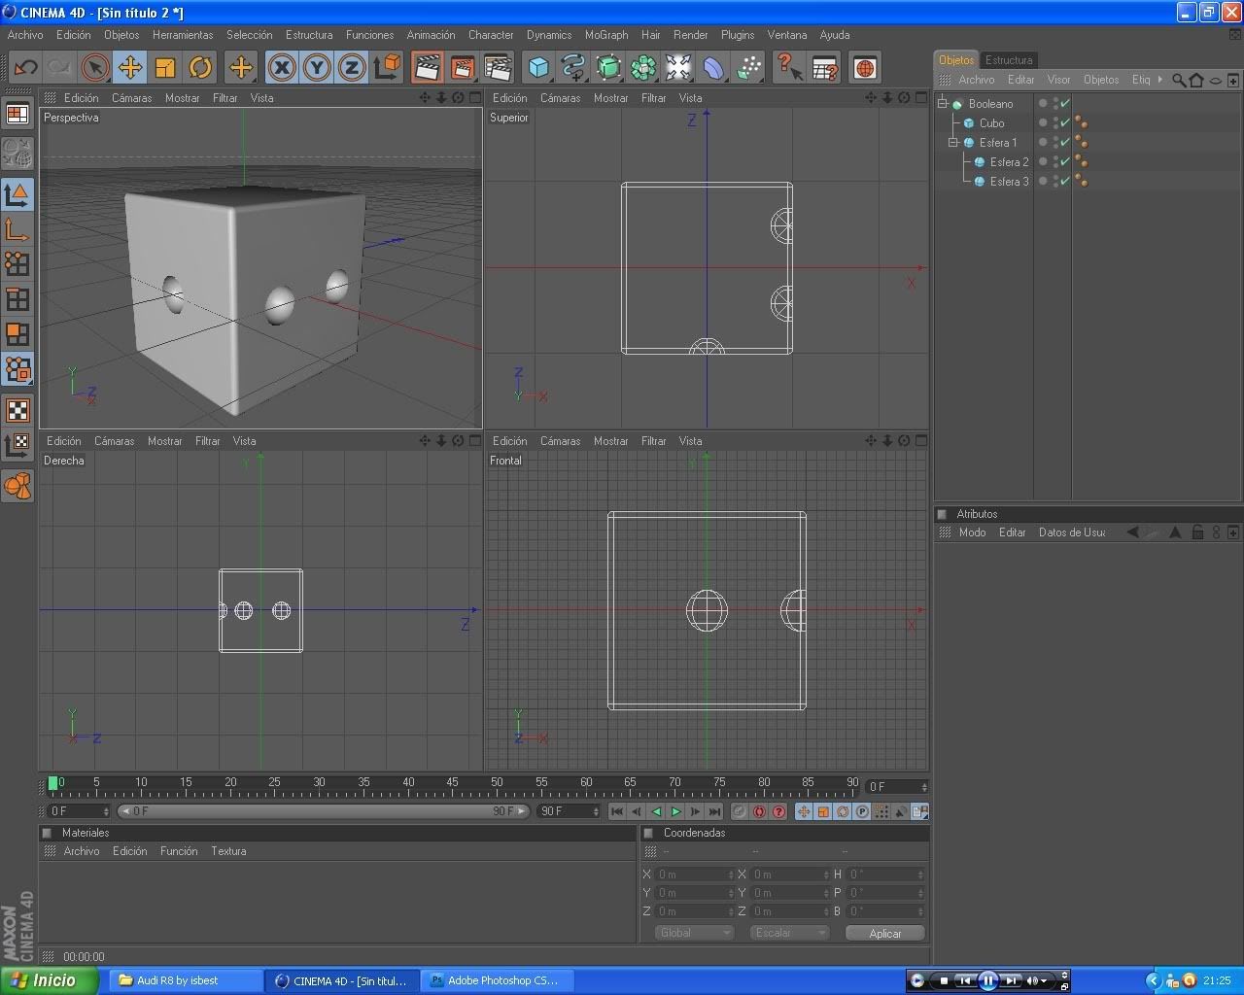The height and width of the screenshot is (995, 1244).
Task: Open the MoGraph menu
Action: point(606,35)
